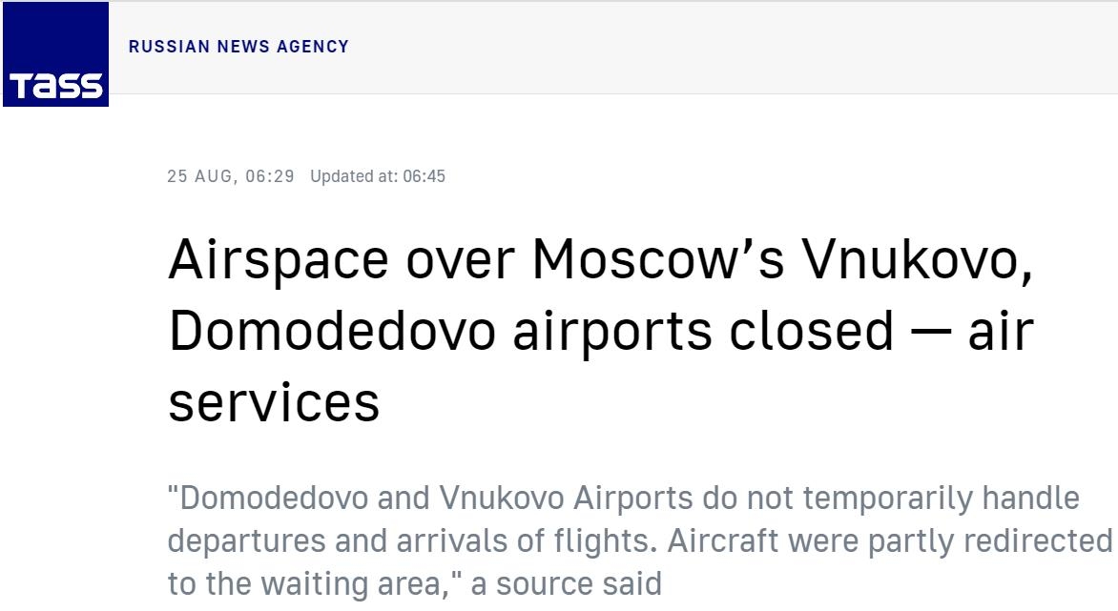Click the word flights in the summary
Viewport: 1118px width, 611px height.
603,542
